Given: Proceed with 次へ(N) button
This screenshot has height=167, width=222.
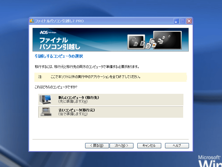Looking at the screenshot, I should coord(122,146).
